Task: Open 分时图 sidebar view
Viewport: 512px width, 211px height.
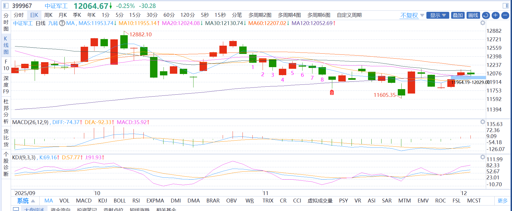Action: pyautogui.click(x=6, y=22)
